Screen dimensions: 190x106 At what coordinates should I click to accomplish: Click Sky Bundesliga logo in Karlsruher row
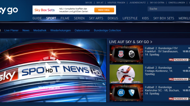pos(179,99)
